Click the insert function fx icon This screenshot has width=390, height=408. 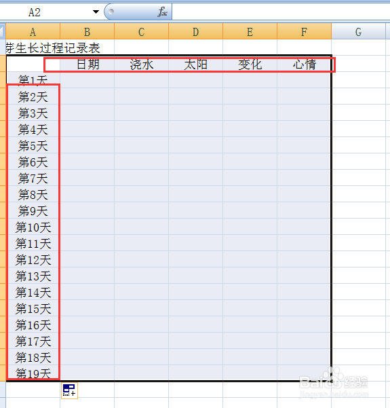162,12
